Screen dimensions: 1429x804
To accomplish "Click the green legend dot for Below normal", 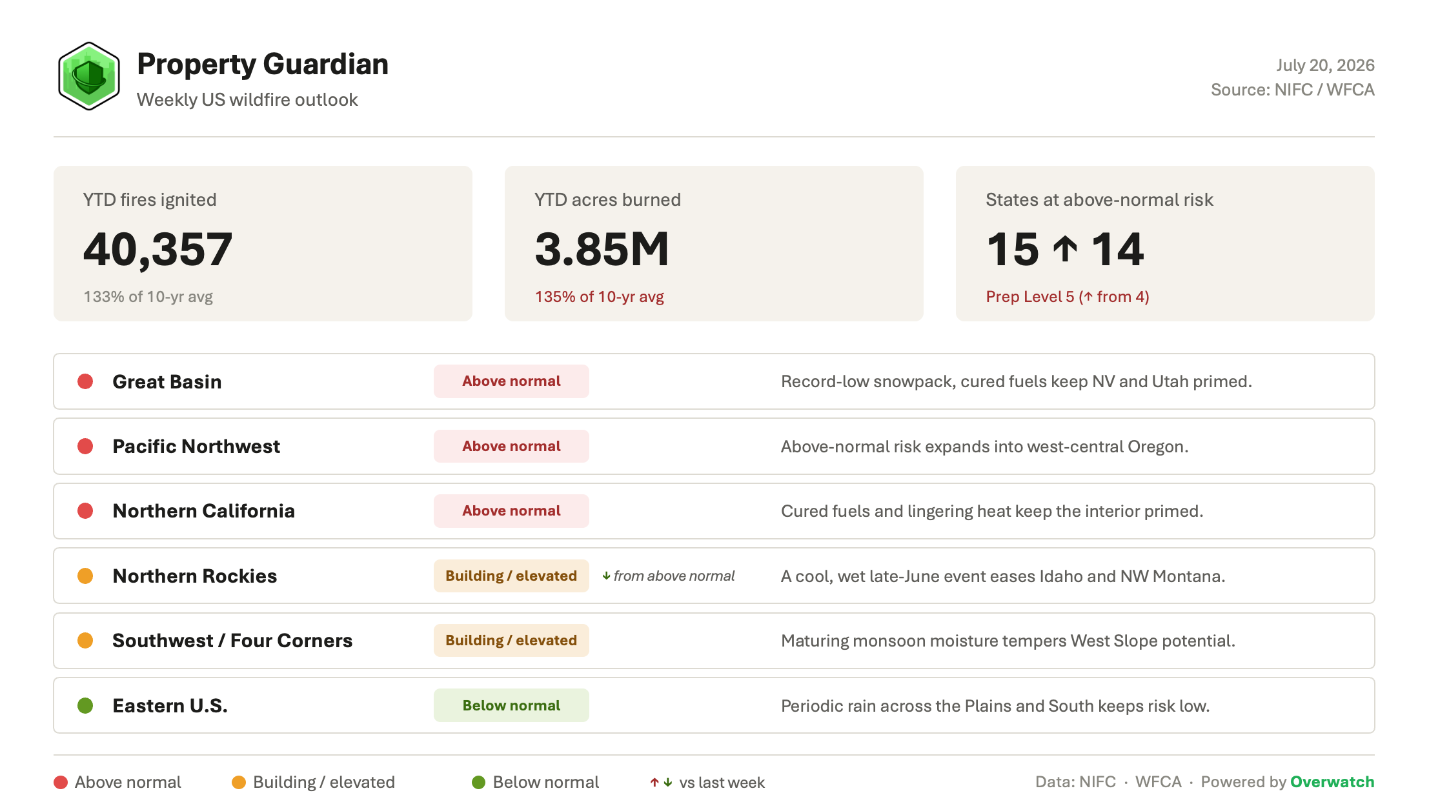I will (478, 782).
